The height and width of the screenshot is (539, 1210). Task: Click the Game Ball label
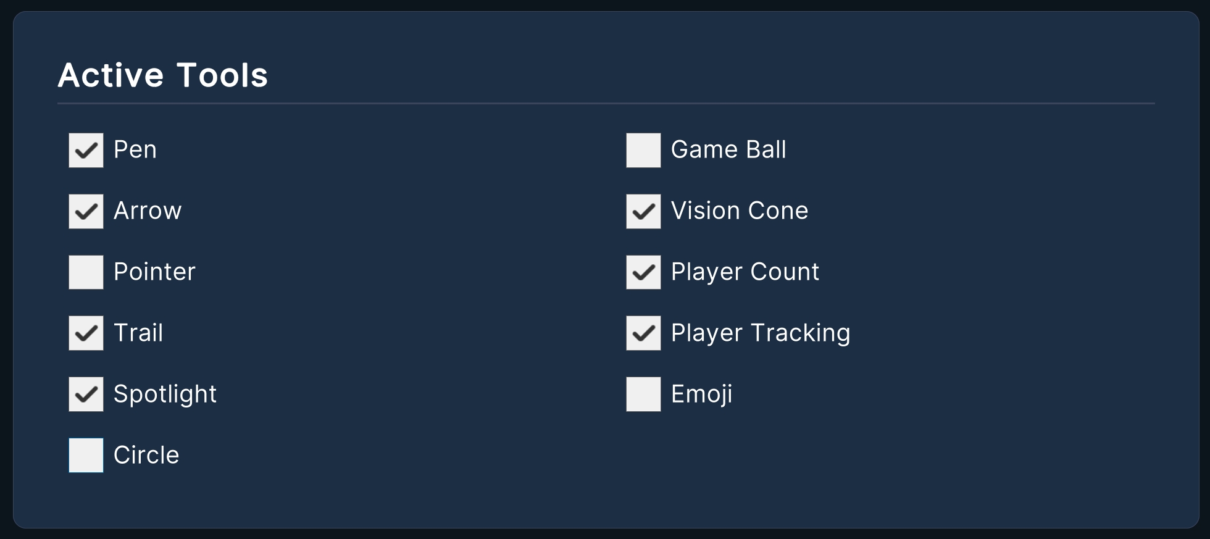728,150
